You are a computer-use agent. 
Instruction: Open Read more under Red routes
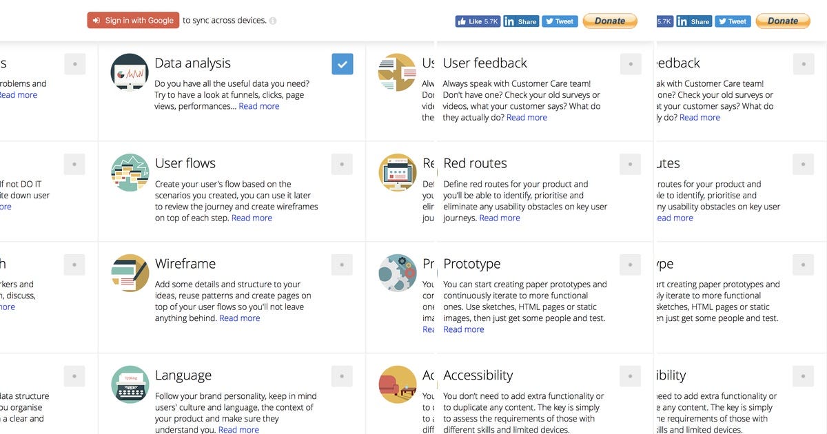[500, 217]
